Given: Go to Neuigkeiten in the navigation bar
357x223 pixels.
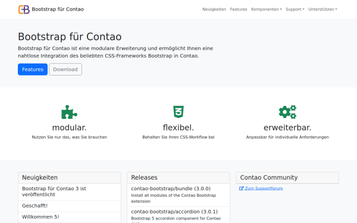Looking at the screenshot, I should click(214, 10).
